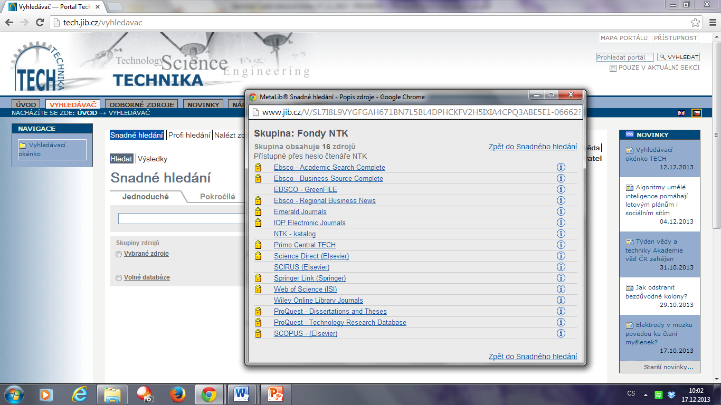Click the CS language indicator in tray
Image resolution: width=721 pixels, height=405 pixels.
[631, 394]
